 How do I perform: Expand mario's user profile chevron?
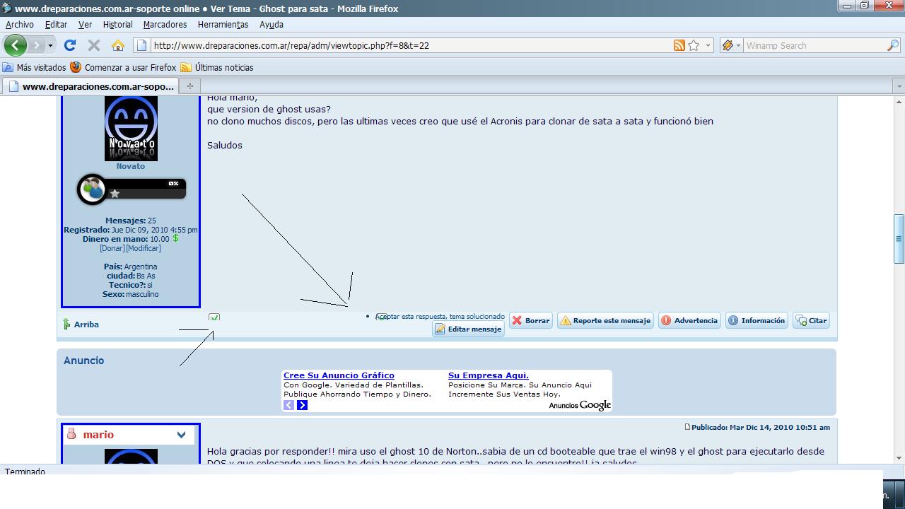click(x=181, y=435)
